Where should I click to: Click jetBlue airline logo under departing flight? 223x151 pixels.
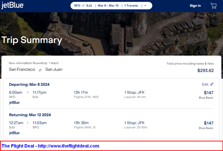(14, 102)
